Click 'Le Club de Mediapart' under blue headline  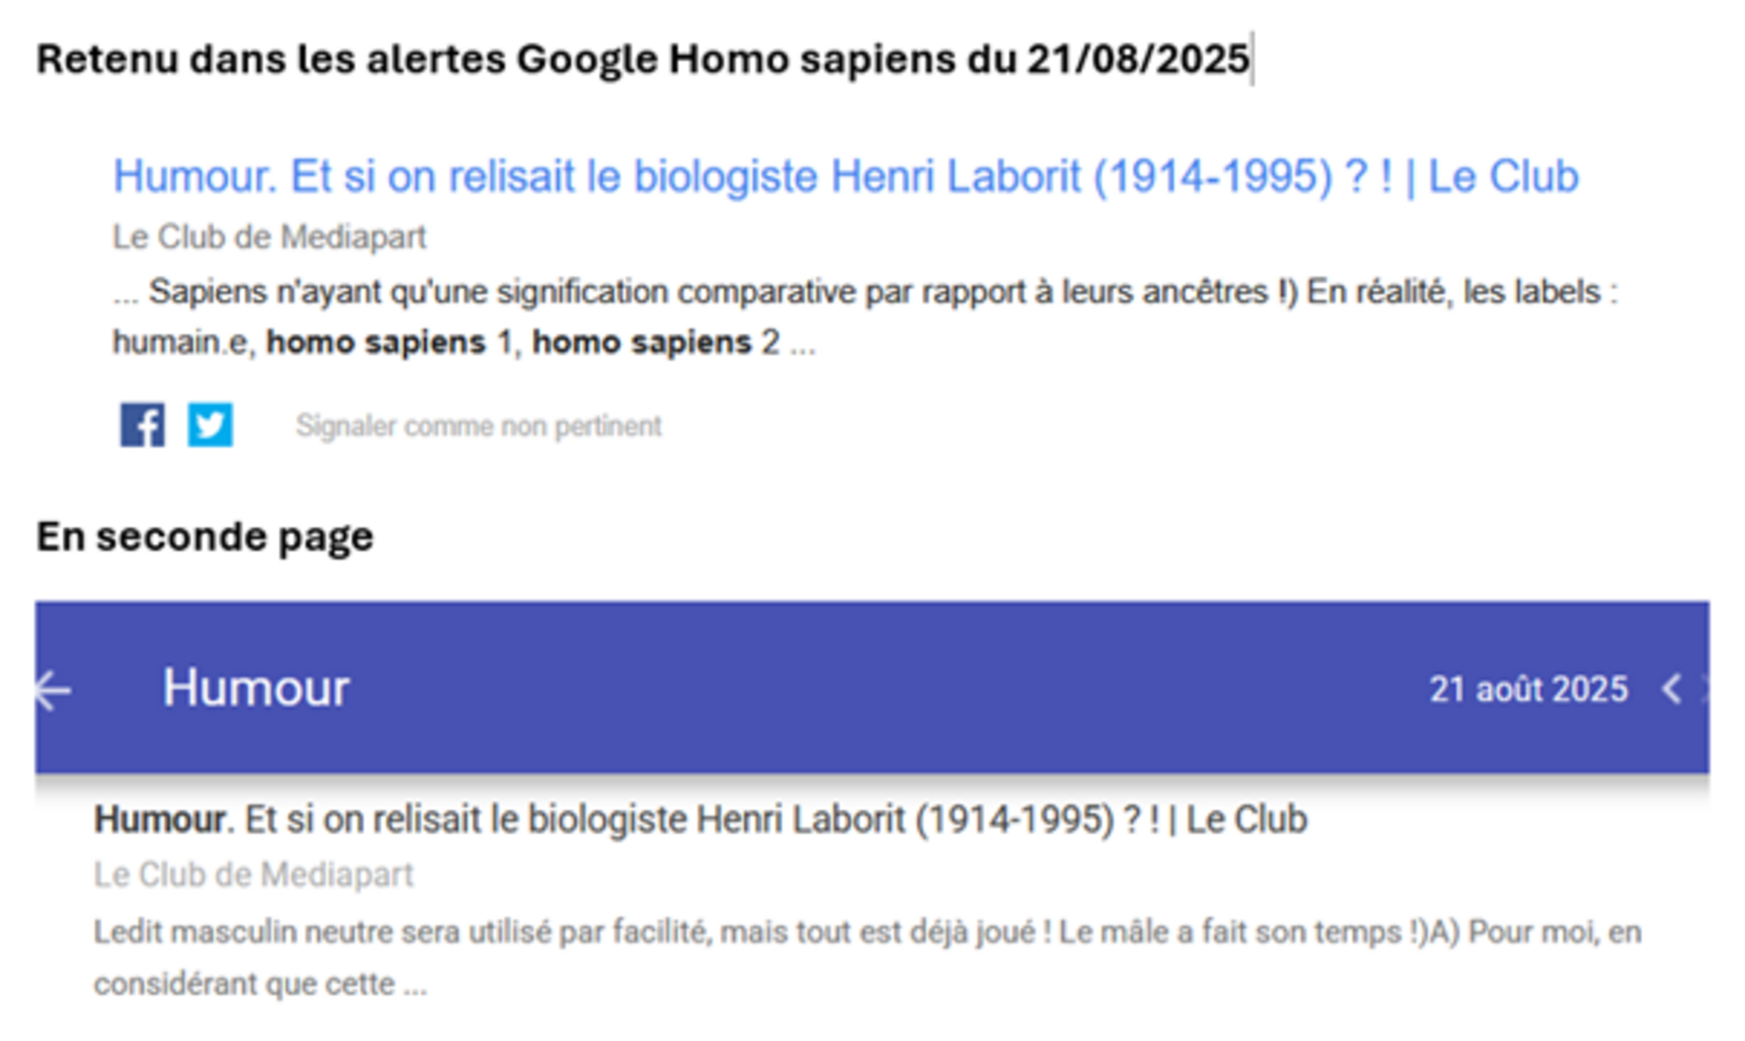270,237
